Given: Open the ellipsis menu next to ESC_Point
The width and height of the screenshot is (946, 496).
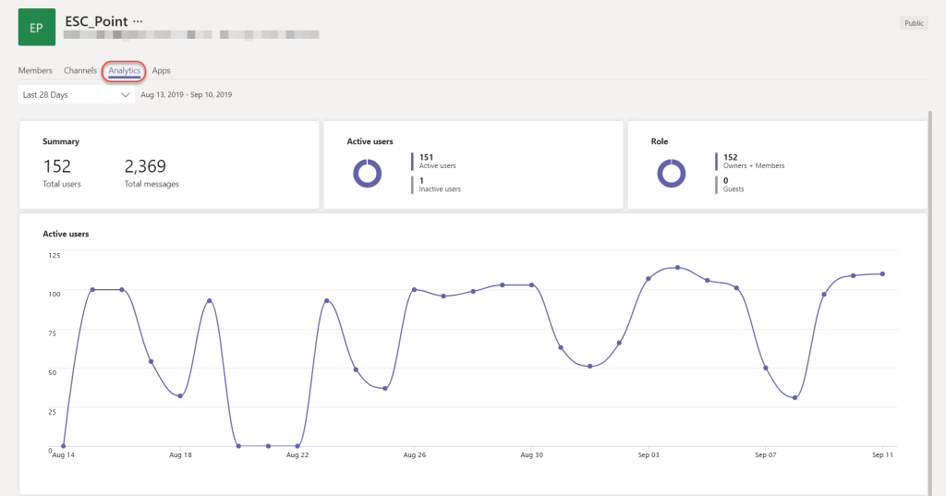Looking at the screenshot, I should point(139,20).
